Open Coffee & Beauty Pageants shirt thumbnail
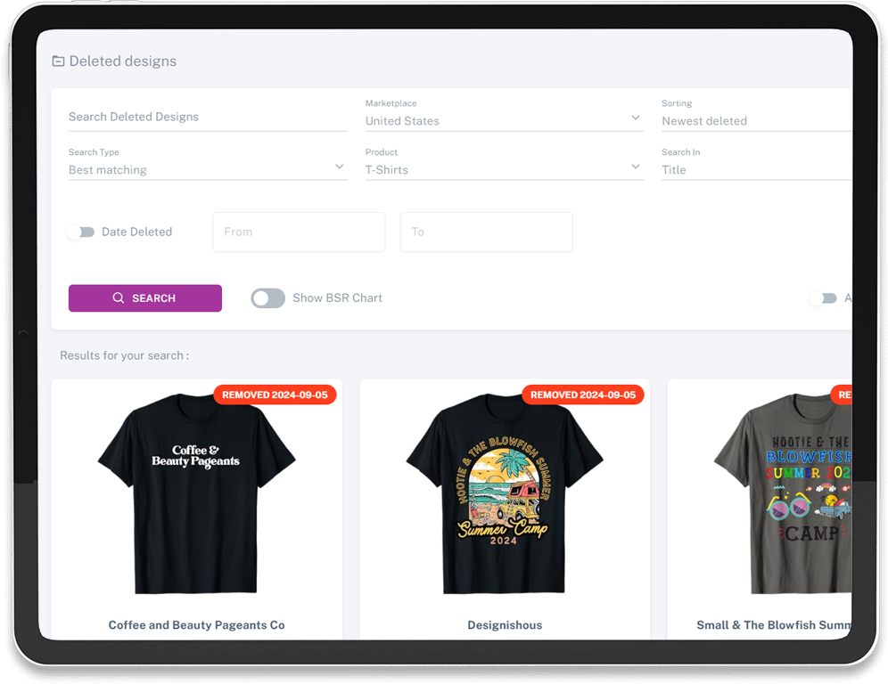 196,493
